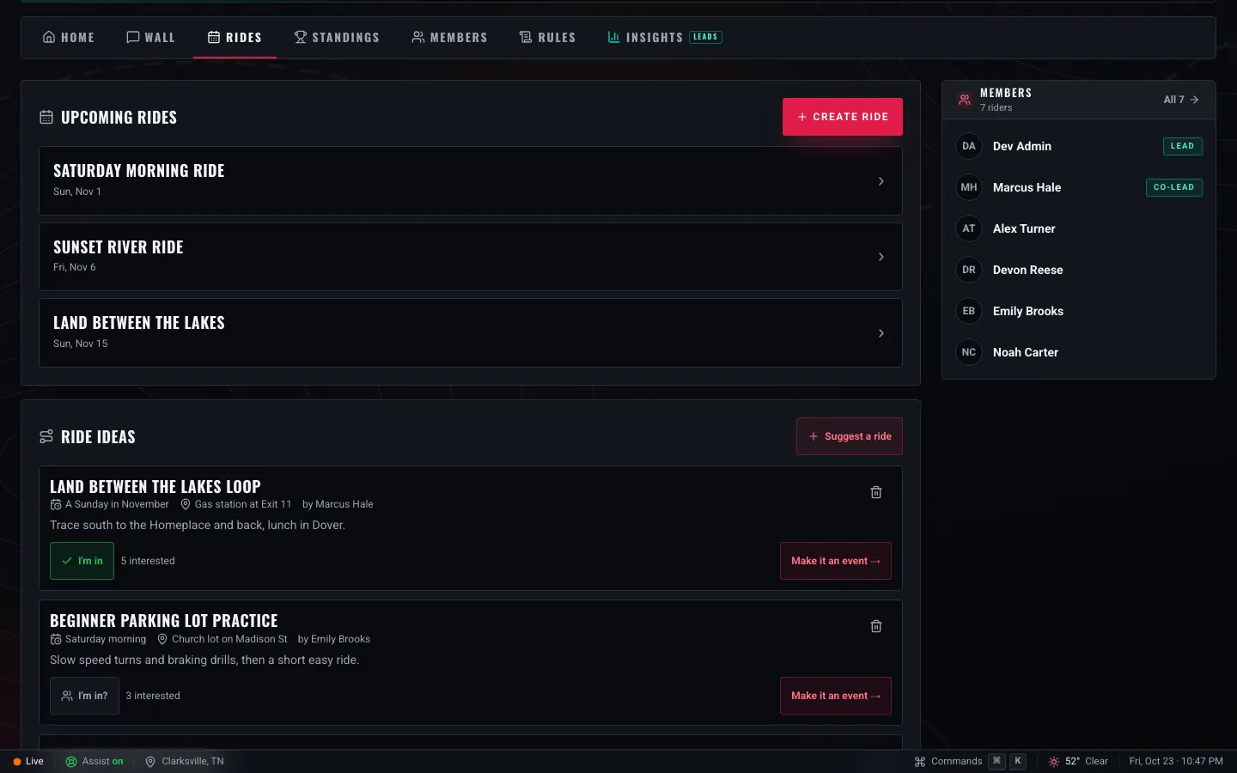Open the Rules tab
Viewport: 1237px width, 773px height.
(548, 38)
